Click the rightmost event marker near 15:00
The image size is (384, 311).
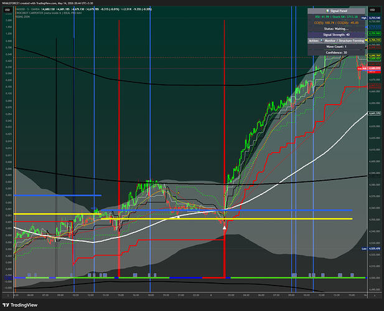click(352, 275)
